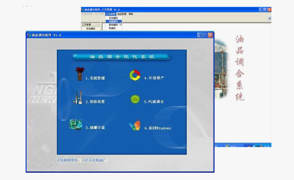Select 2.初始设置 menu label
The width and height of the screenshot is (294, 180).
click(95, 101)
